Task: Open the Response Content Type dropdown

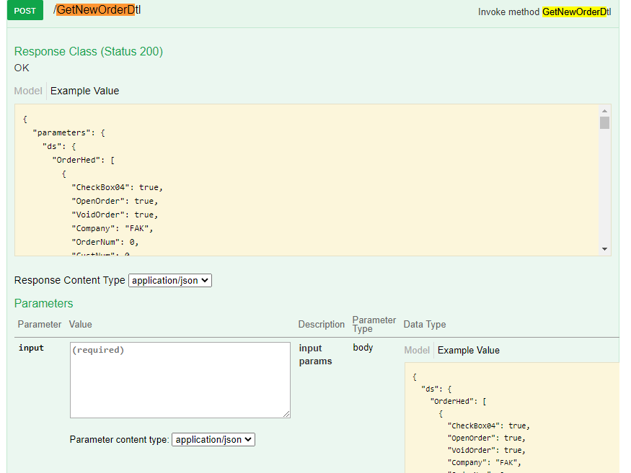Action: 170,280
